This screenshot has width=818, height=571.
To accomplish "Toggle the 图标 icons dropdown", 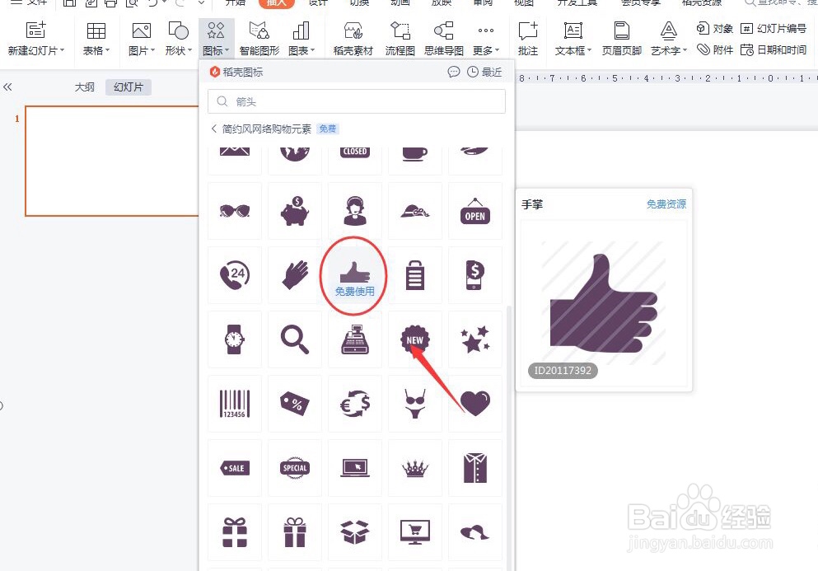I will [216, 39].
